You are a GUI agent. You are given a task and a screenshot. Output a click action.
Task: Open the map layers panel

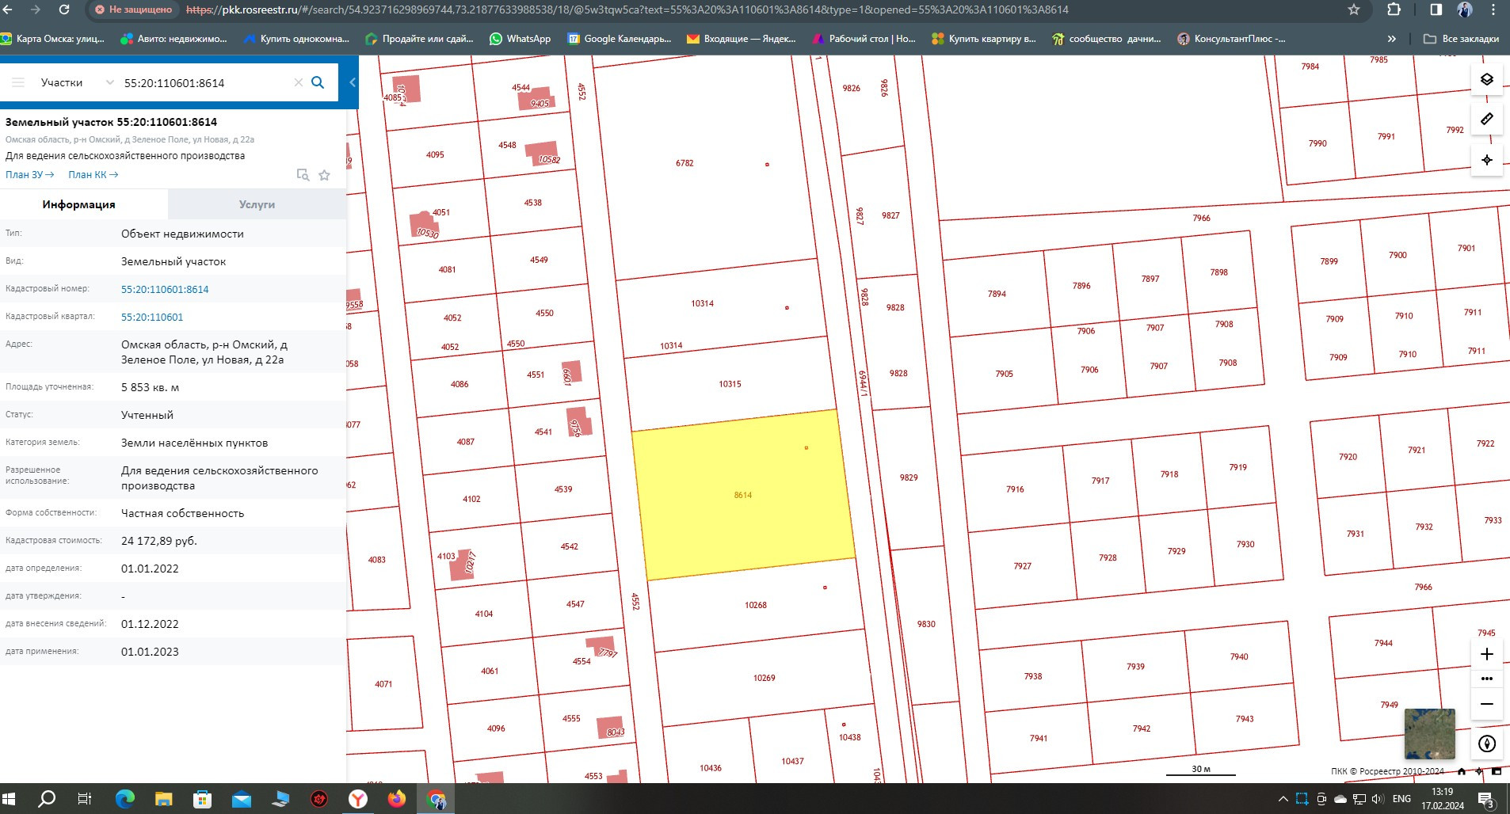tap(1486, 79)
